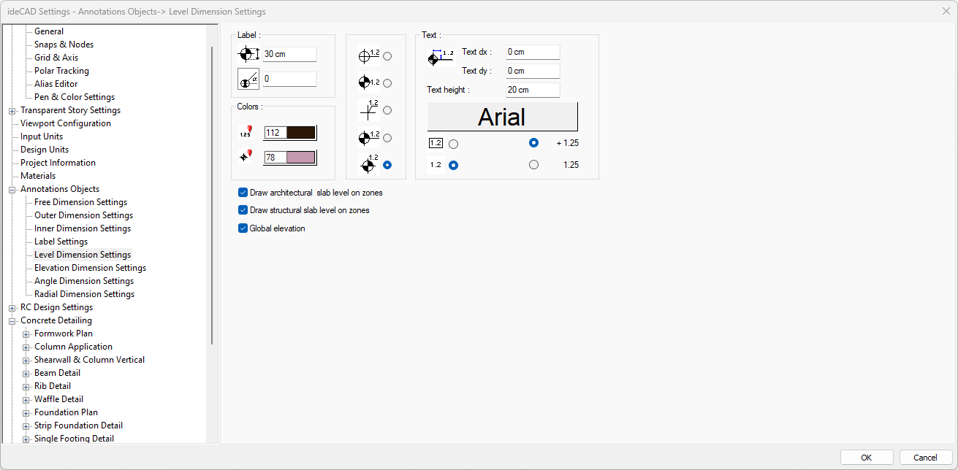Click the label angle symbol icon

coord(249,79)
